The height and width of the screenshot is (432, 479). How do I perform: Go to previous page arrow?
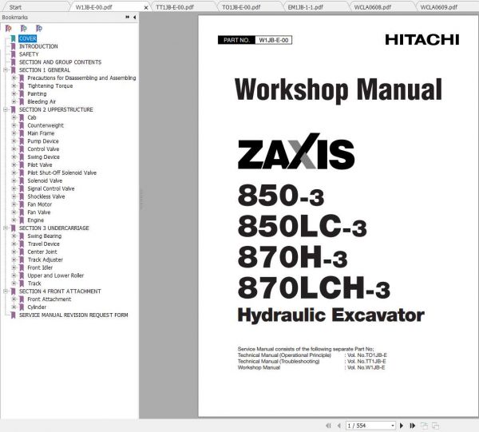[338, 426]
